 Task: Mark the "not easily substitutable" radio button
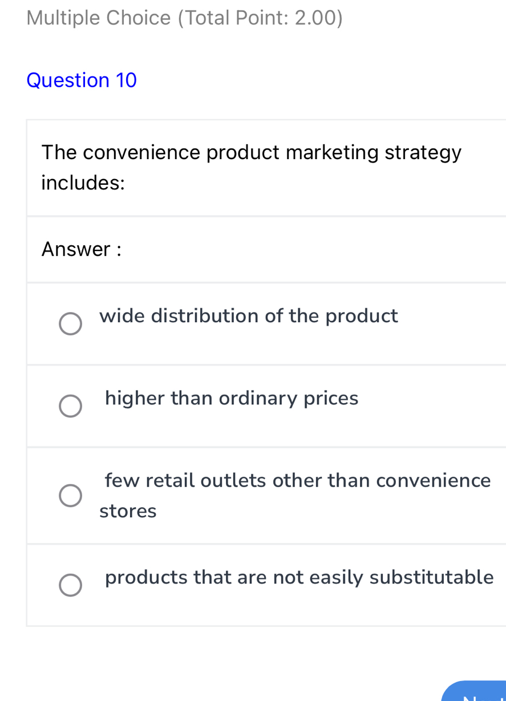(x=71, y=585)
